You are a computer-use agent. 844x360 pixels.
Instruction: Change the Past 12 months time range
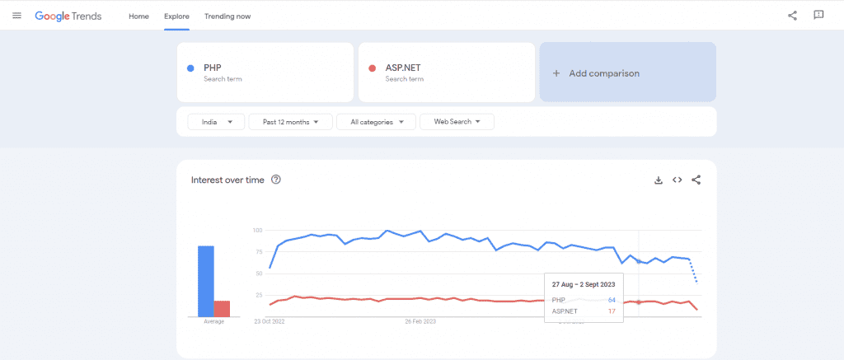(x=292, y=122)
